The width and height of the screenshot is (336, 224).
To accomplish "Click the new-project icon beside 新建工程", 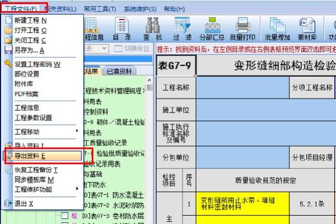I will coord(9,20).
